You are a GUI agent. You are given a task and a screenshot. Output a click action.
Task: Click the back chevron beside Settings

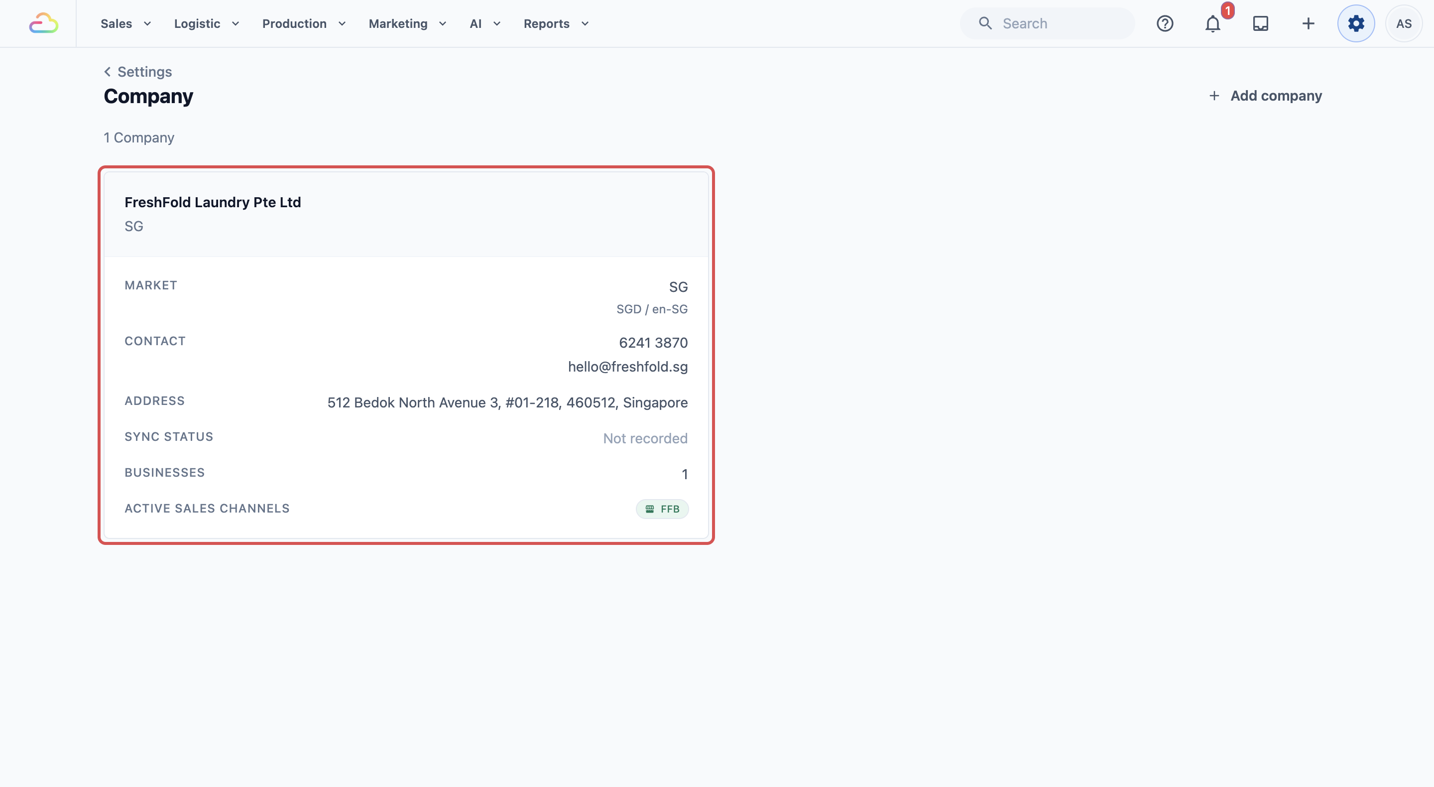pyautogui.click(x=108, y=72)
